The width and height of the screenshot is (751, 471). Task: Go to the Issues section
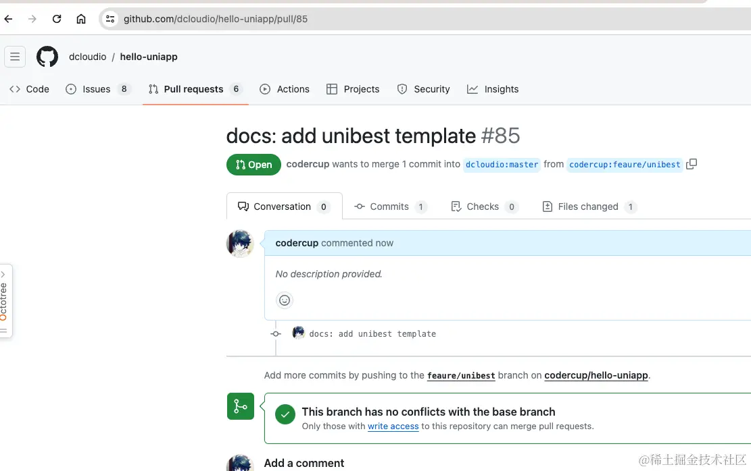point(97,89)
